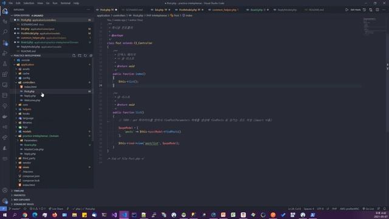This screenshot has height=219, width=389.
Task: Click the UTF-8 encoding in status bar
Action: pyautogui.click(x=320, y=209)
